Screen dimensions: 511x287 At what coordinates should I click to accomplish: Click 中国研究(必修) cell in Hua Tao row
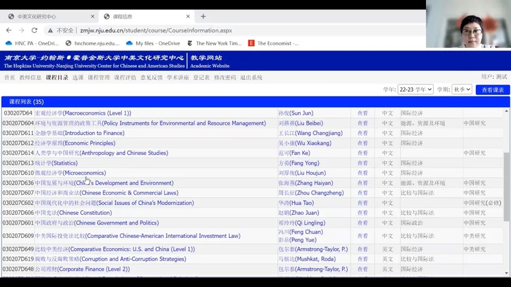coord(482,203)
